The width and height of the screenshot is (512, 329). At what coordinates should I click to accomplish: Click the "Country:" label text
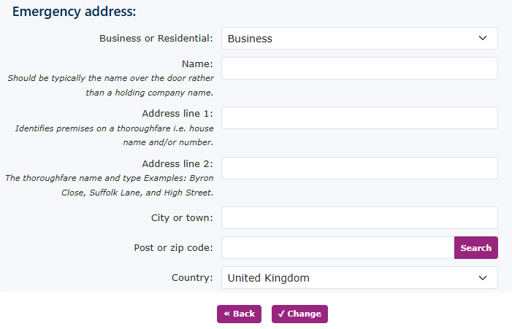192,278
